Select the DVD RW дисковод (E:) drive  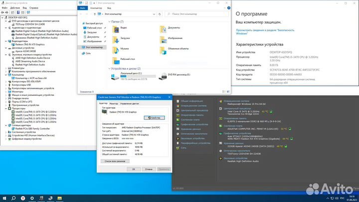tap(175, 76)
